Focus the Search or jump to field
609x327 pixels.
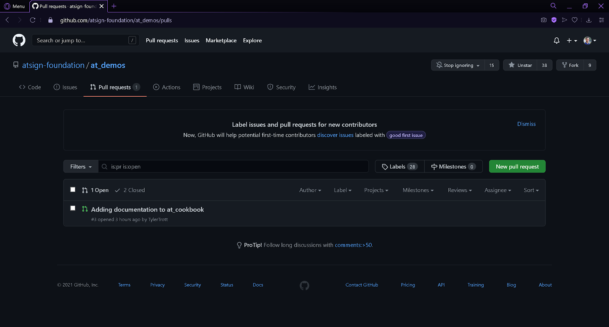pyautogui.click(x=86, y=40)
